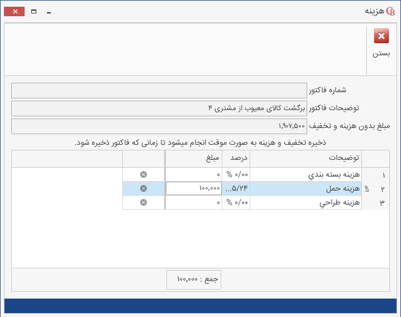Click the 100,000 amount cell for هزینه حمل
The image size is (401, 317).
[x=193, y=188]
